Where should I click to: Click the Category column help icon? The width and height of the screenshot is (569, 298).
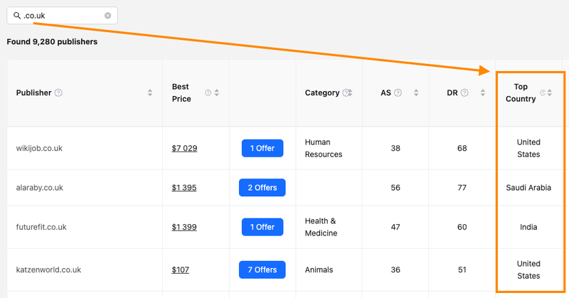point(346,93)
